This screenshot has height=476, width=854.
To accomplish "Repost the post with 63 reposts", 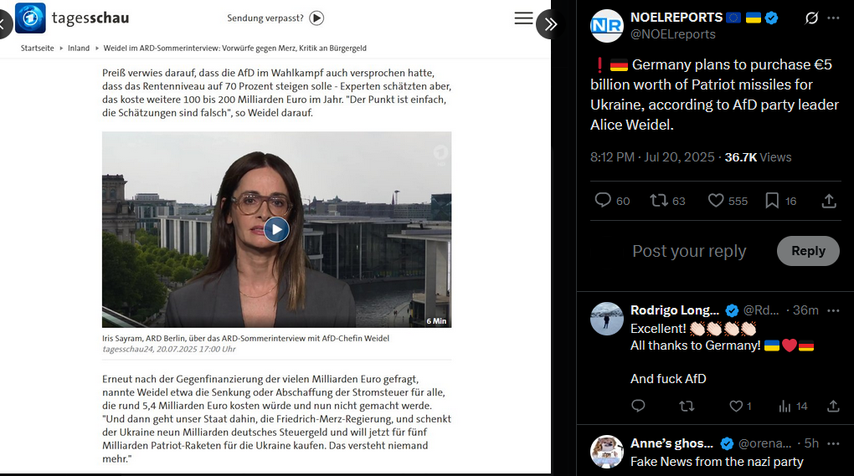I will (x=658, y=200).
